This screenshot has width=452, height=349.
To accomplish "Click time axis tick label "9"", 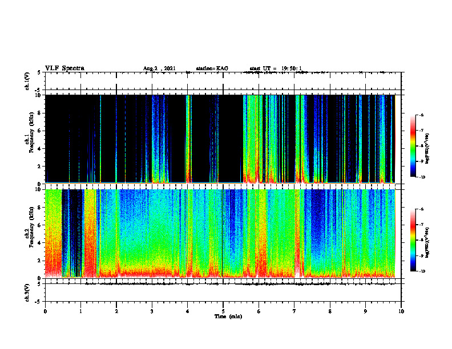I will tap(365, 311).
